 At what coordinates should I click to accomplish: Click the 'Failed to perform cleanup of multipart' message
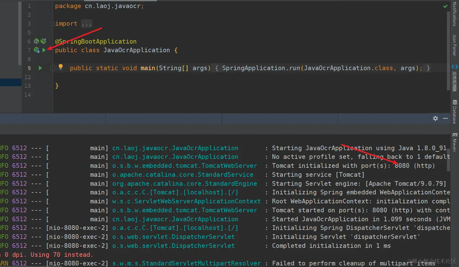pos(353,263)
